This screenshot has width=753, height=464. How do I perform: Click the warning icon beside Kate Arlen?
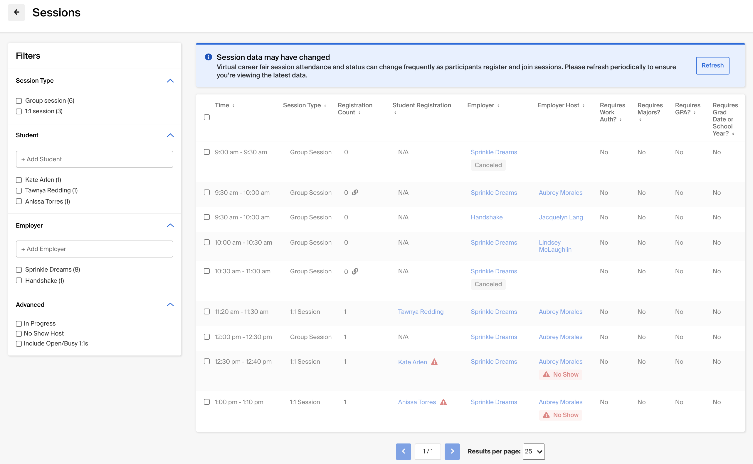(434, 362)
